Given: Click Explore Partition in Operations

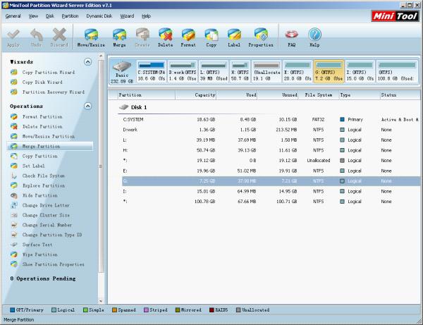Looking at the screenshot, I should (44, 185).
